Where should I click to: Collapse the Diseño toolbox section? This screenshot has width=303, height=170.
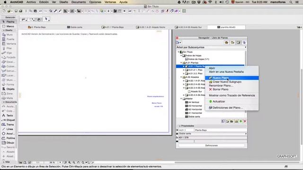click(x=4, y=30)
